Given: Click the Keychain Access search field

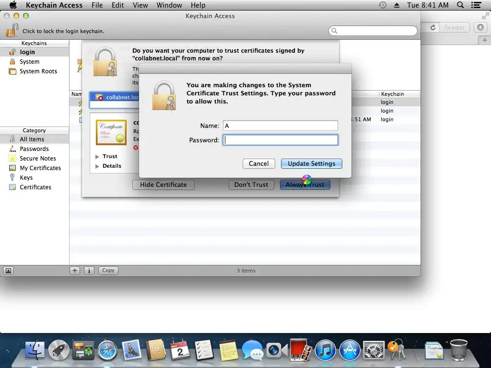Looking at the screenshot, I should click(373, 31).
